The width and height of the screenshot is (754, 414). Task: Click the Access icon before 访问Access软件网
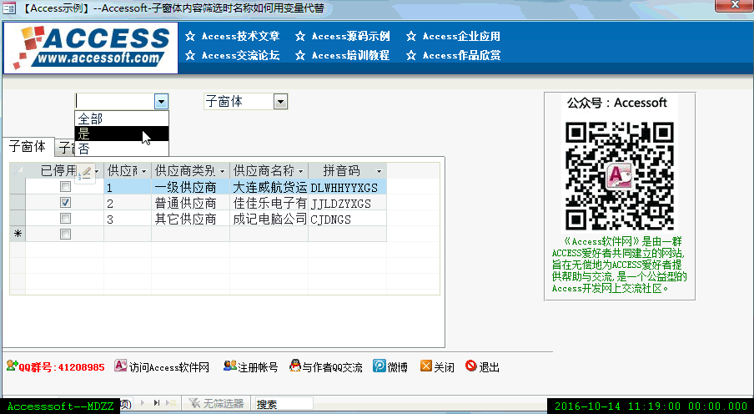click(x=120, y=366)
